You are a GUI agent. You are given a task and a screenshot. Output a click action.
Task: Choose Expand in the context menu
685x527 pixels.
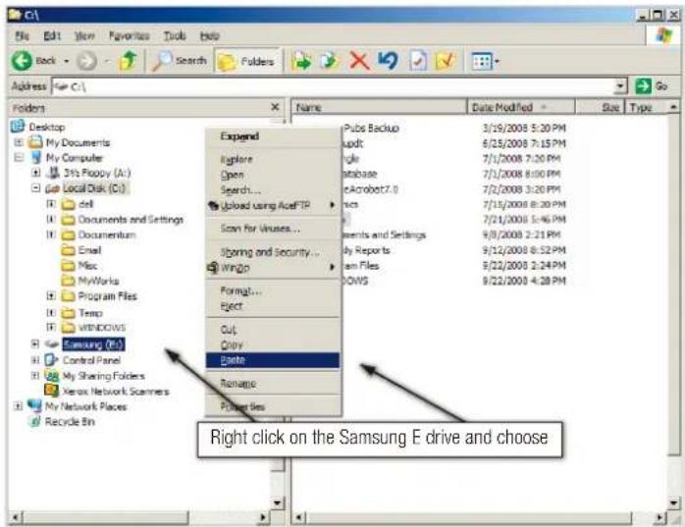coord(274,136)
